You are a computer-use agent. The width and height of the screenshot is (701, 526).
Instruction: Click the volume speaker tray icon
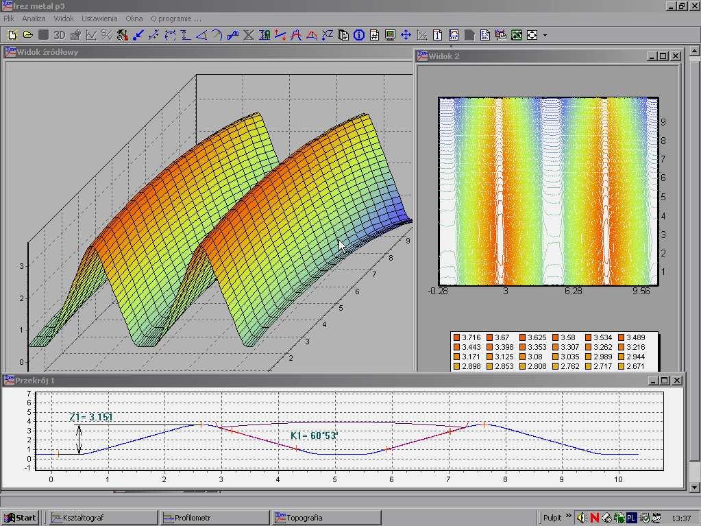click(x=580, y=518)
